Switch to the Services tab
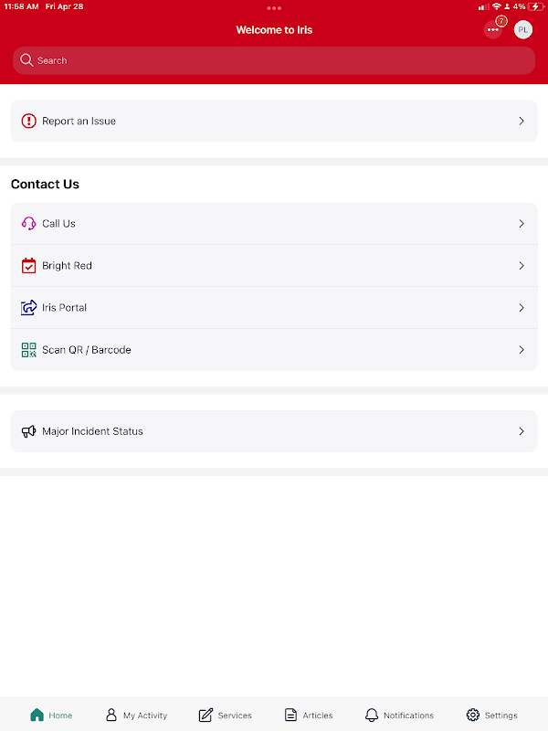Screen dimensions: 548x731 coord(225,715)
